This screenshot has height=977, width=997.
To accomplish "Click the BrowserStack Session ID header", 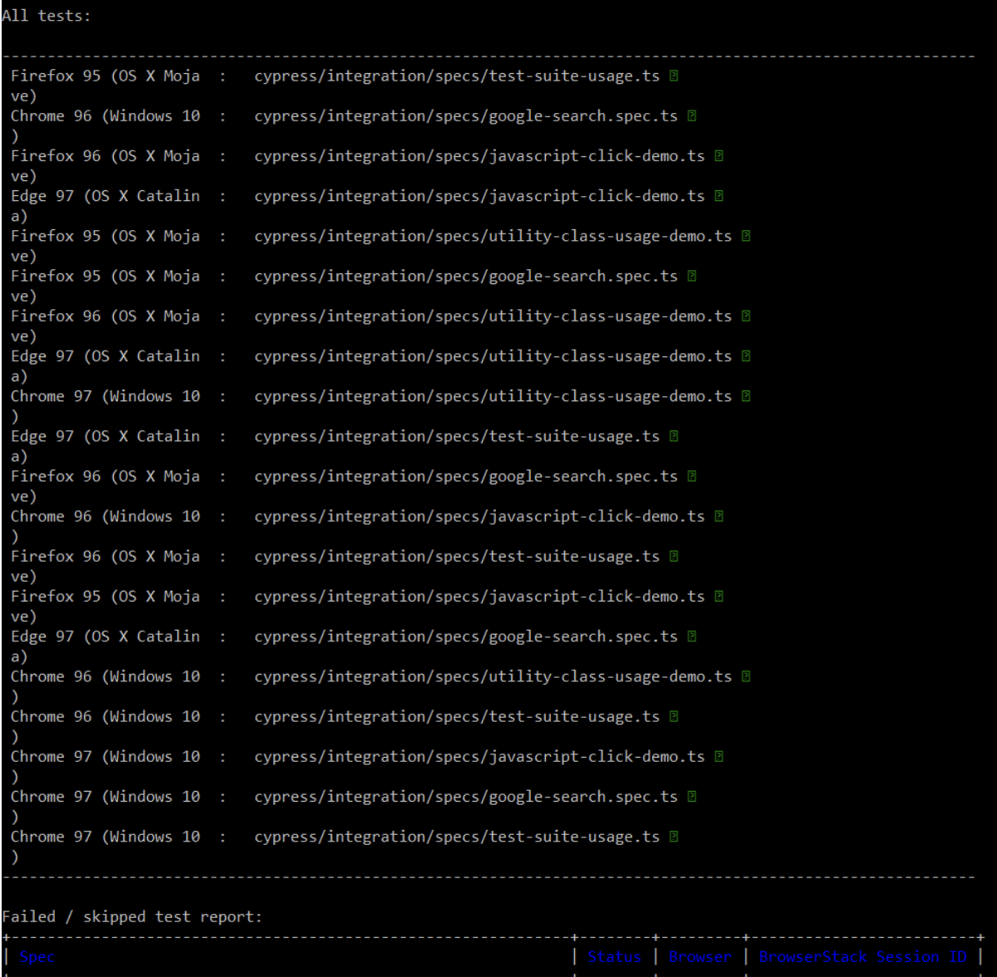I will [862, 957].
